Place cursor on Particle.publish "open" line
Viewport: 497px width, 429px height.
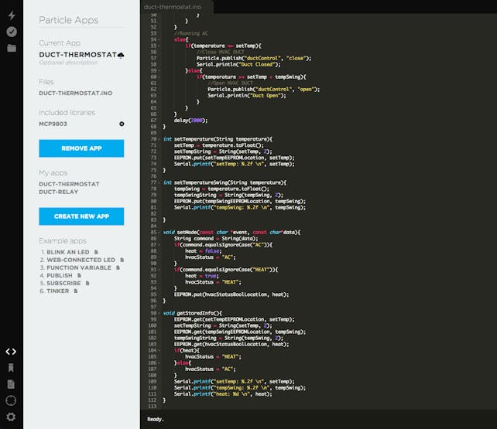point(264,90)
